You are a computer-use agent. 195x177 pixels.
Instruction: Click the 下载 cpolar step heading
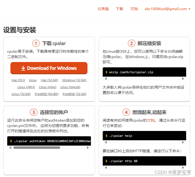[x=54, y=44]
